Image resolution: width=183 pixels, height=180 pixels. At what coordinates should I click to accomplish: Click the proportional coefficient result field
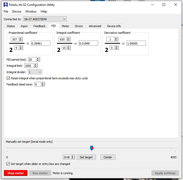40,43
